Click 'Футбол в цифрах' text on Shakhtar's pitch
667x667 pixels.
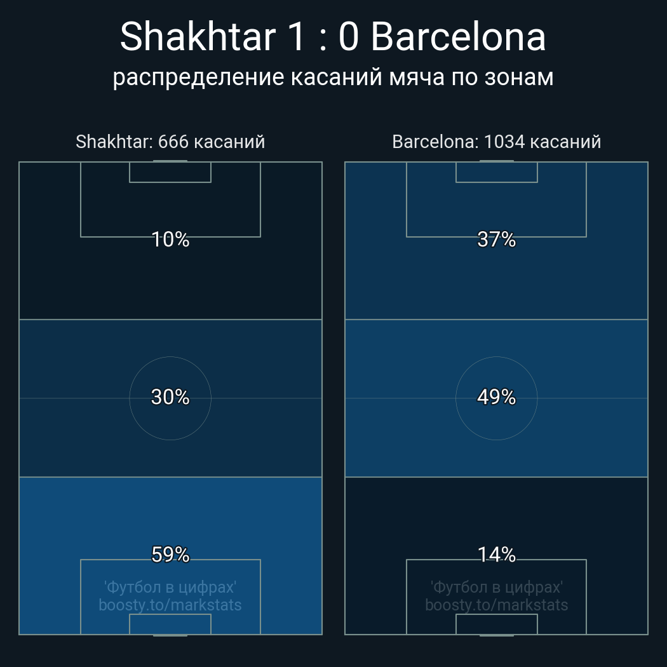pos(170,586)
